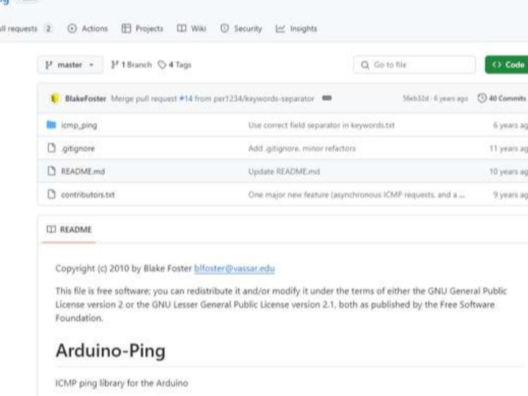
Task: Click BlakeFoster's avatar icon
Action: tap(54, 98)
